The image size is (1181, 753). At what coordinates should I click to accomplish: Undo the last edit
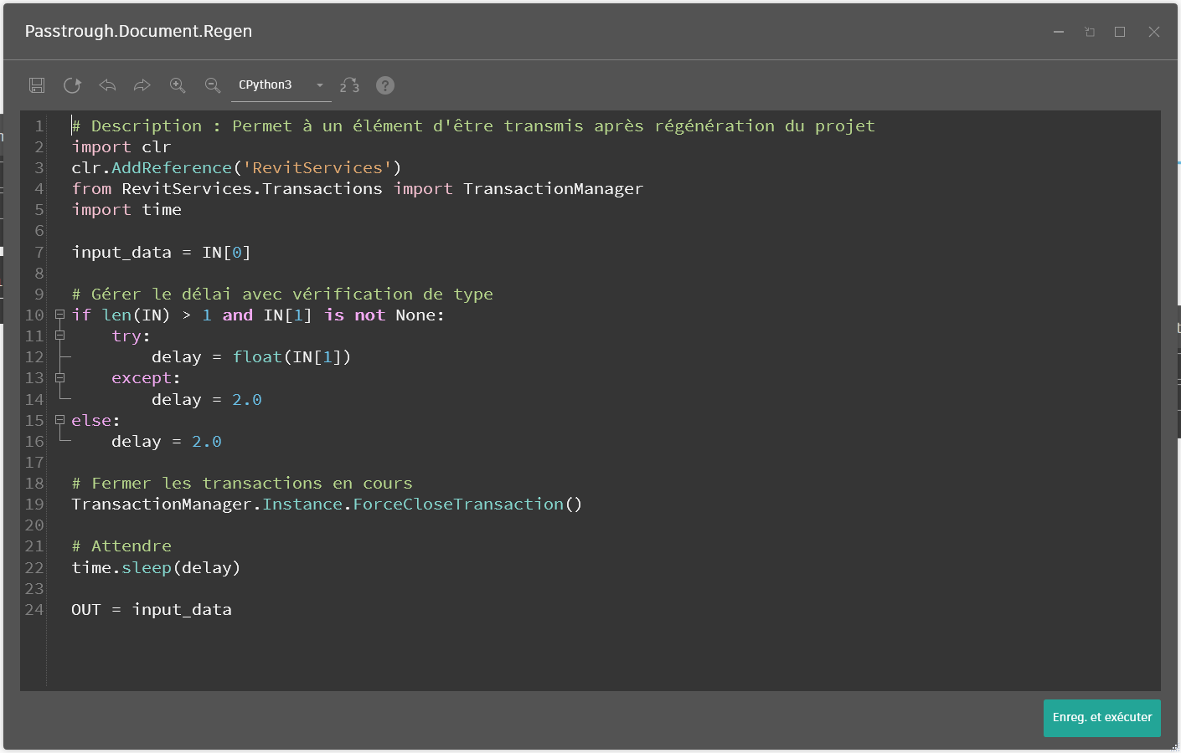(107, 85)
